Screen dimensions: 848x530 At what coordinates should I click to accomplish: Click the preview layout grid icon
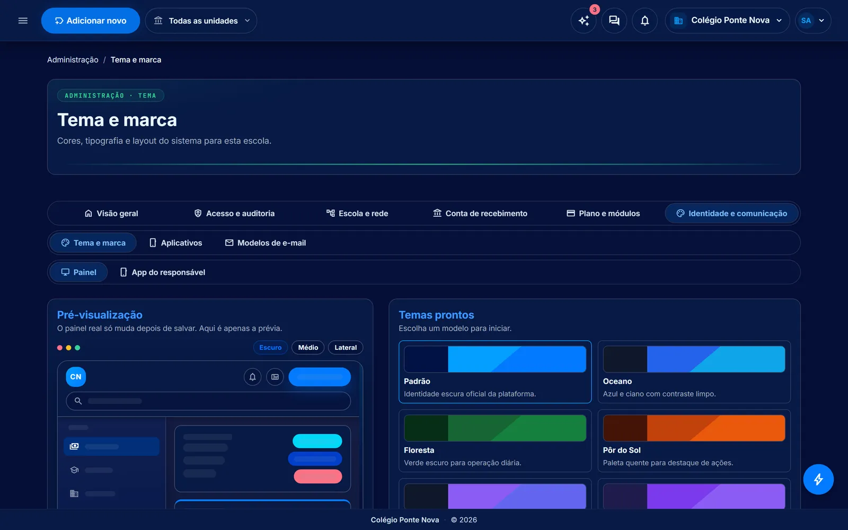pyautogui.click(x=275, y=377)
